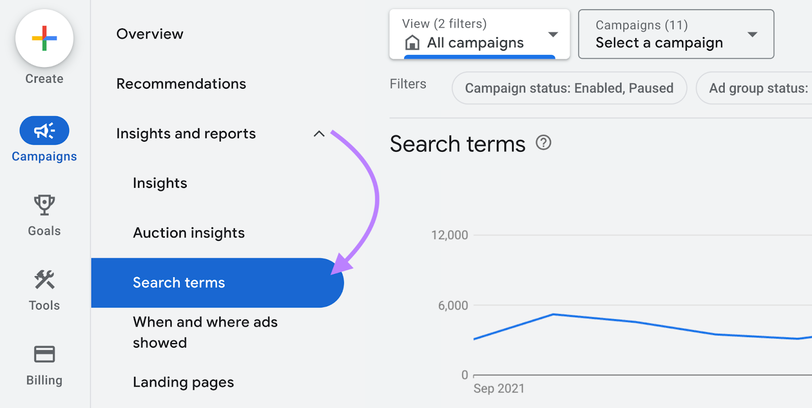
Task: Click Campaign status: Enabled, Paused filter
Action: [569, 88]
